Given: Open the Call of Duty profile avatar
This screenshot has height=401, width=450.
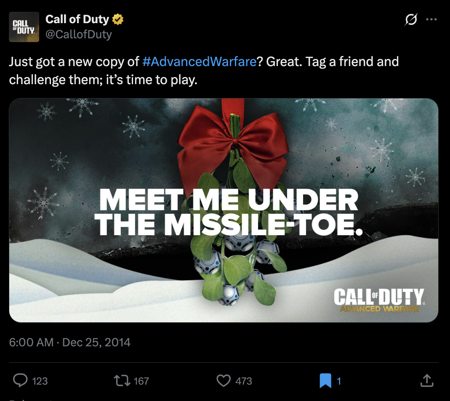Looking at the screenshot, I should point(24,27).
